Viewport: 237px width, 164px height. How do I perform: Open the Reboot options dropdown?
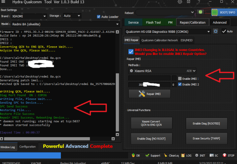165,12
